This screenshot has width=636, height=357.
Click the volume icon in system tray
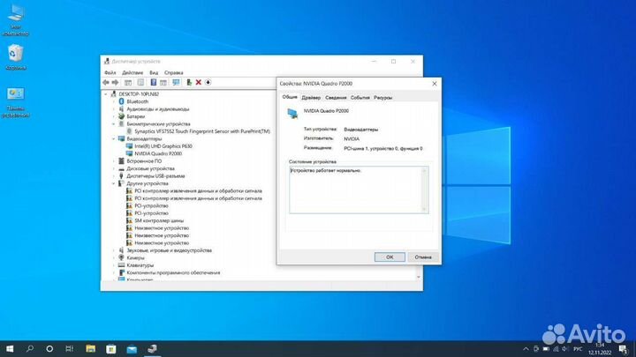pos(565,348)
